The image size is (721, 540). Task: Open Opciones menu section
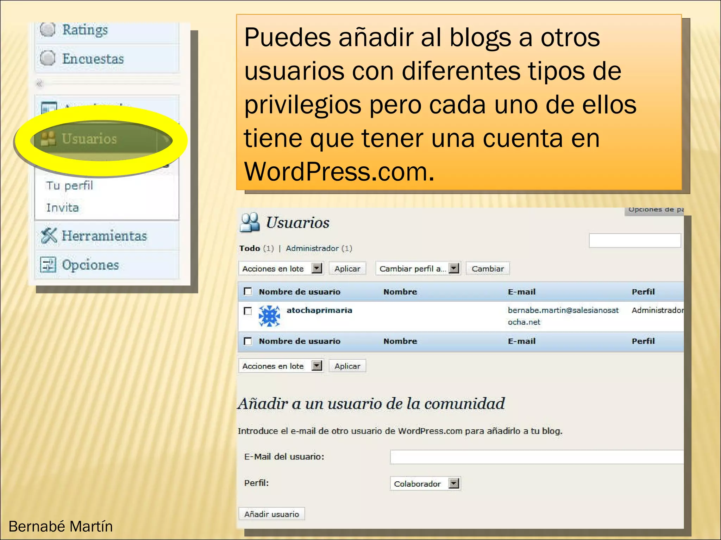pos(107,265)
